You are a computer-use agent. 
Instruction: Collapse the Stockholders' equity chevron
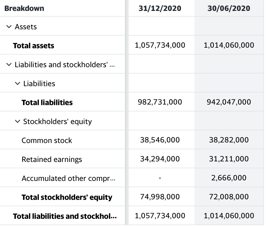(x=18, y=121)
